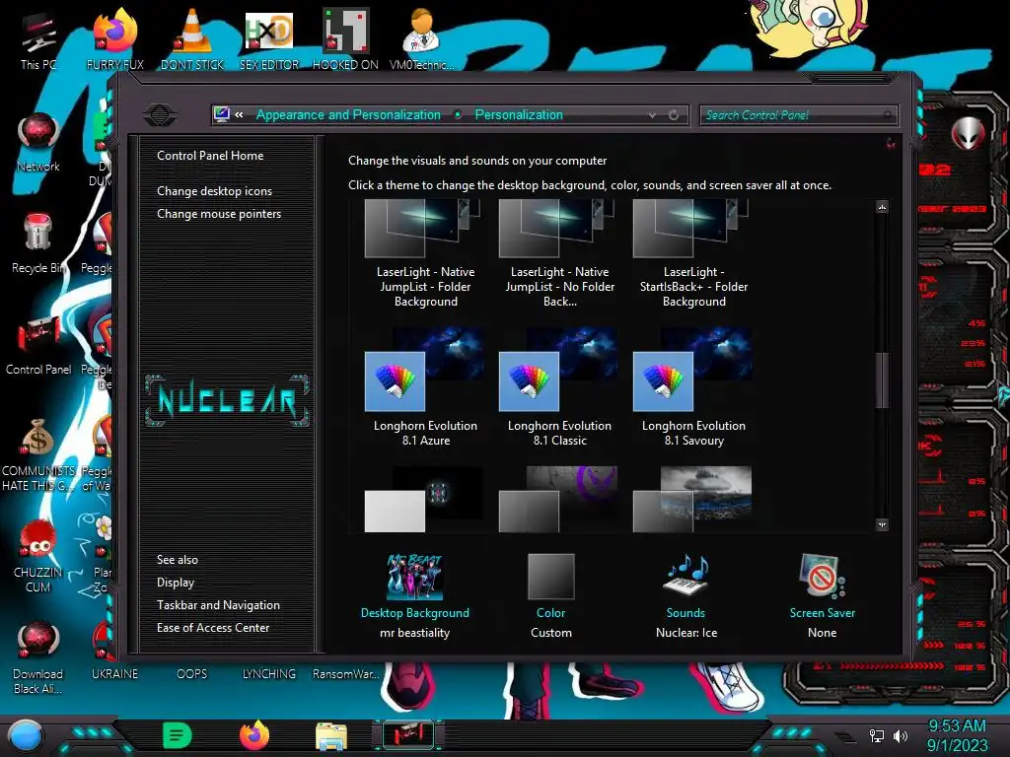The image size is (1010, 757).
Task: Click the 'See also' heading text
Action: click(178, 560)
